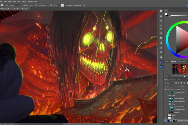Filter layers by adjustment layers icon
The width and height of the screenshot is (188, 125).
point(179,83)
